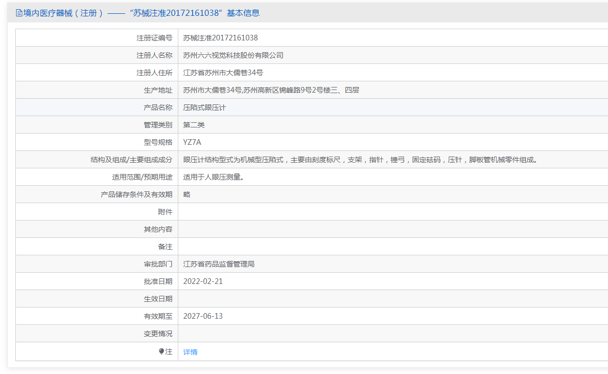Click the production address value cell

271,90
